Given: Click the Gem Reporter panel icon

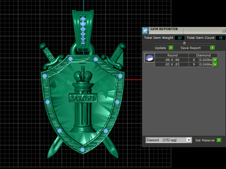Looking at the screenshot, I should pyautogui.click(x=145, y=31).
